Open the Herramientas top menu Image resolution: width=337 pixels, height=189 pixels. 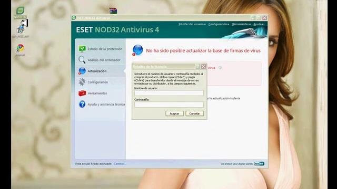[x=241, y=24]
